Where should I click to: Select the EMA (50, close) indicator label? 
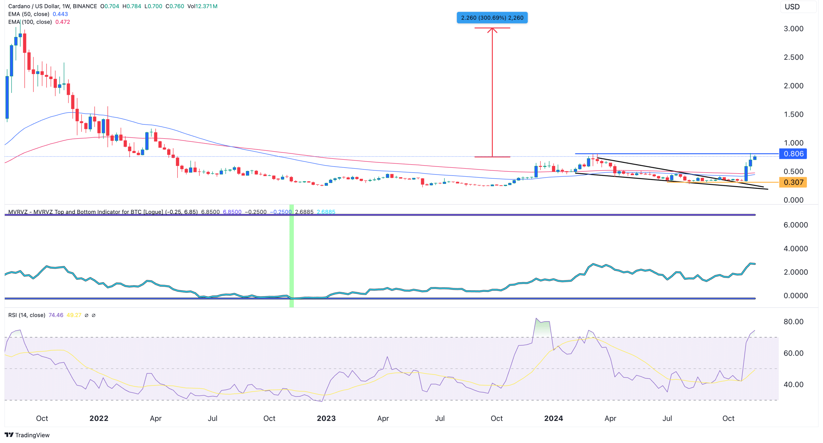[x=29, y=14]
